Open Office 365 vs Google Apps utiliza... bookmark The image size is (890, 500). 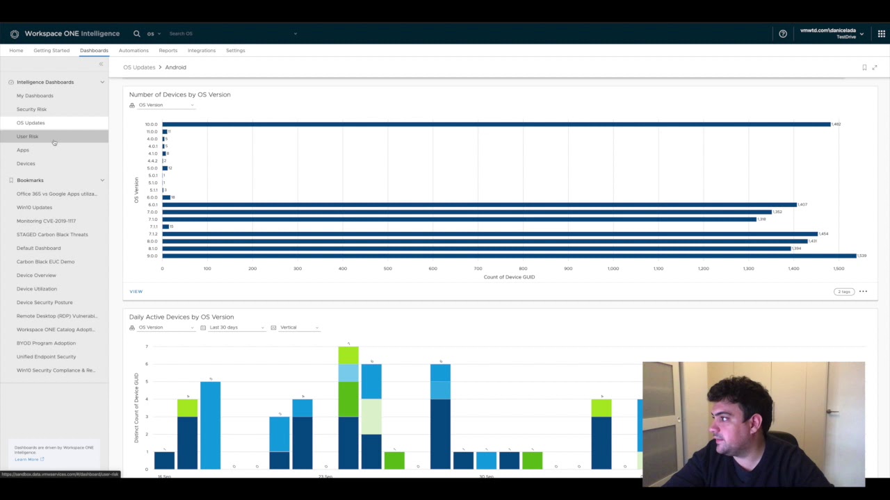57,194
